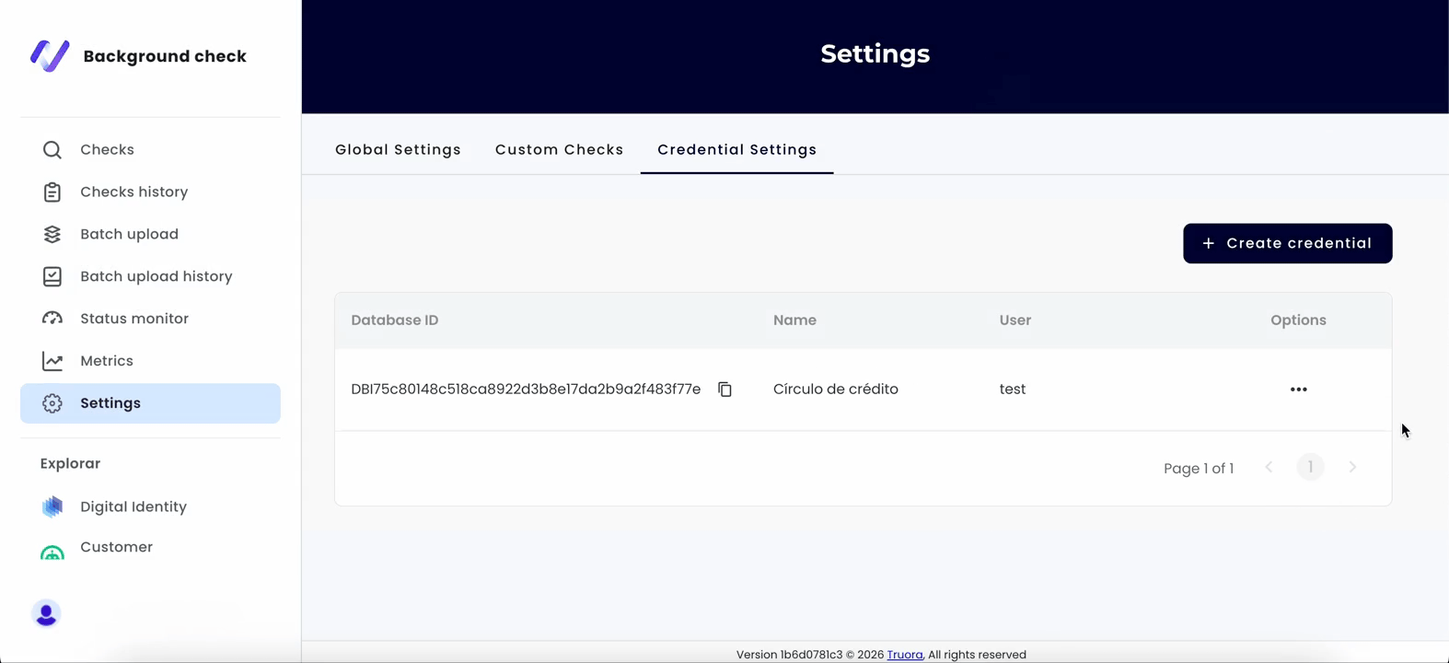This screenshot has width=1449, height=663.
Task: Open the Global Settings tab
Action: tap(398, 149)
